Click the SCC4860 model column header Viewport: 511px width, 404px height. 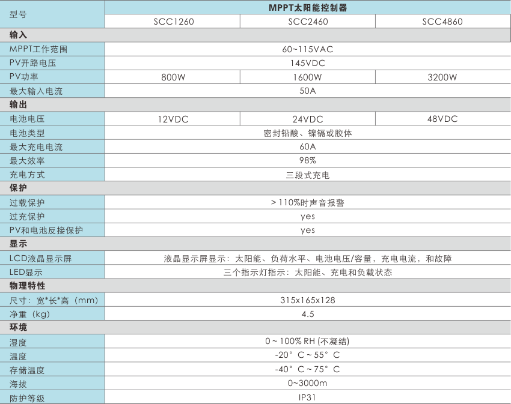[442, 22]
